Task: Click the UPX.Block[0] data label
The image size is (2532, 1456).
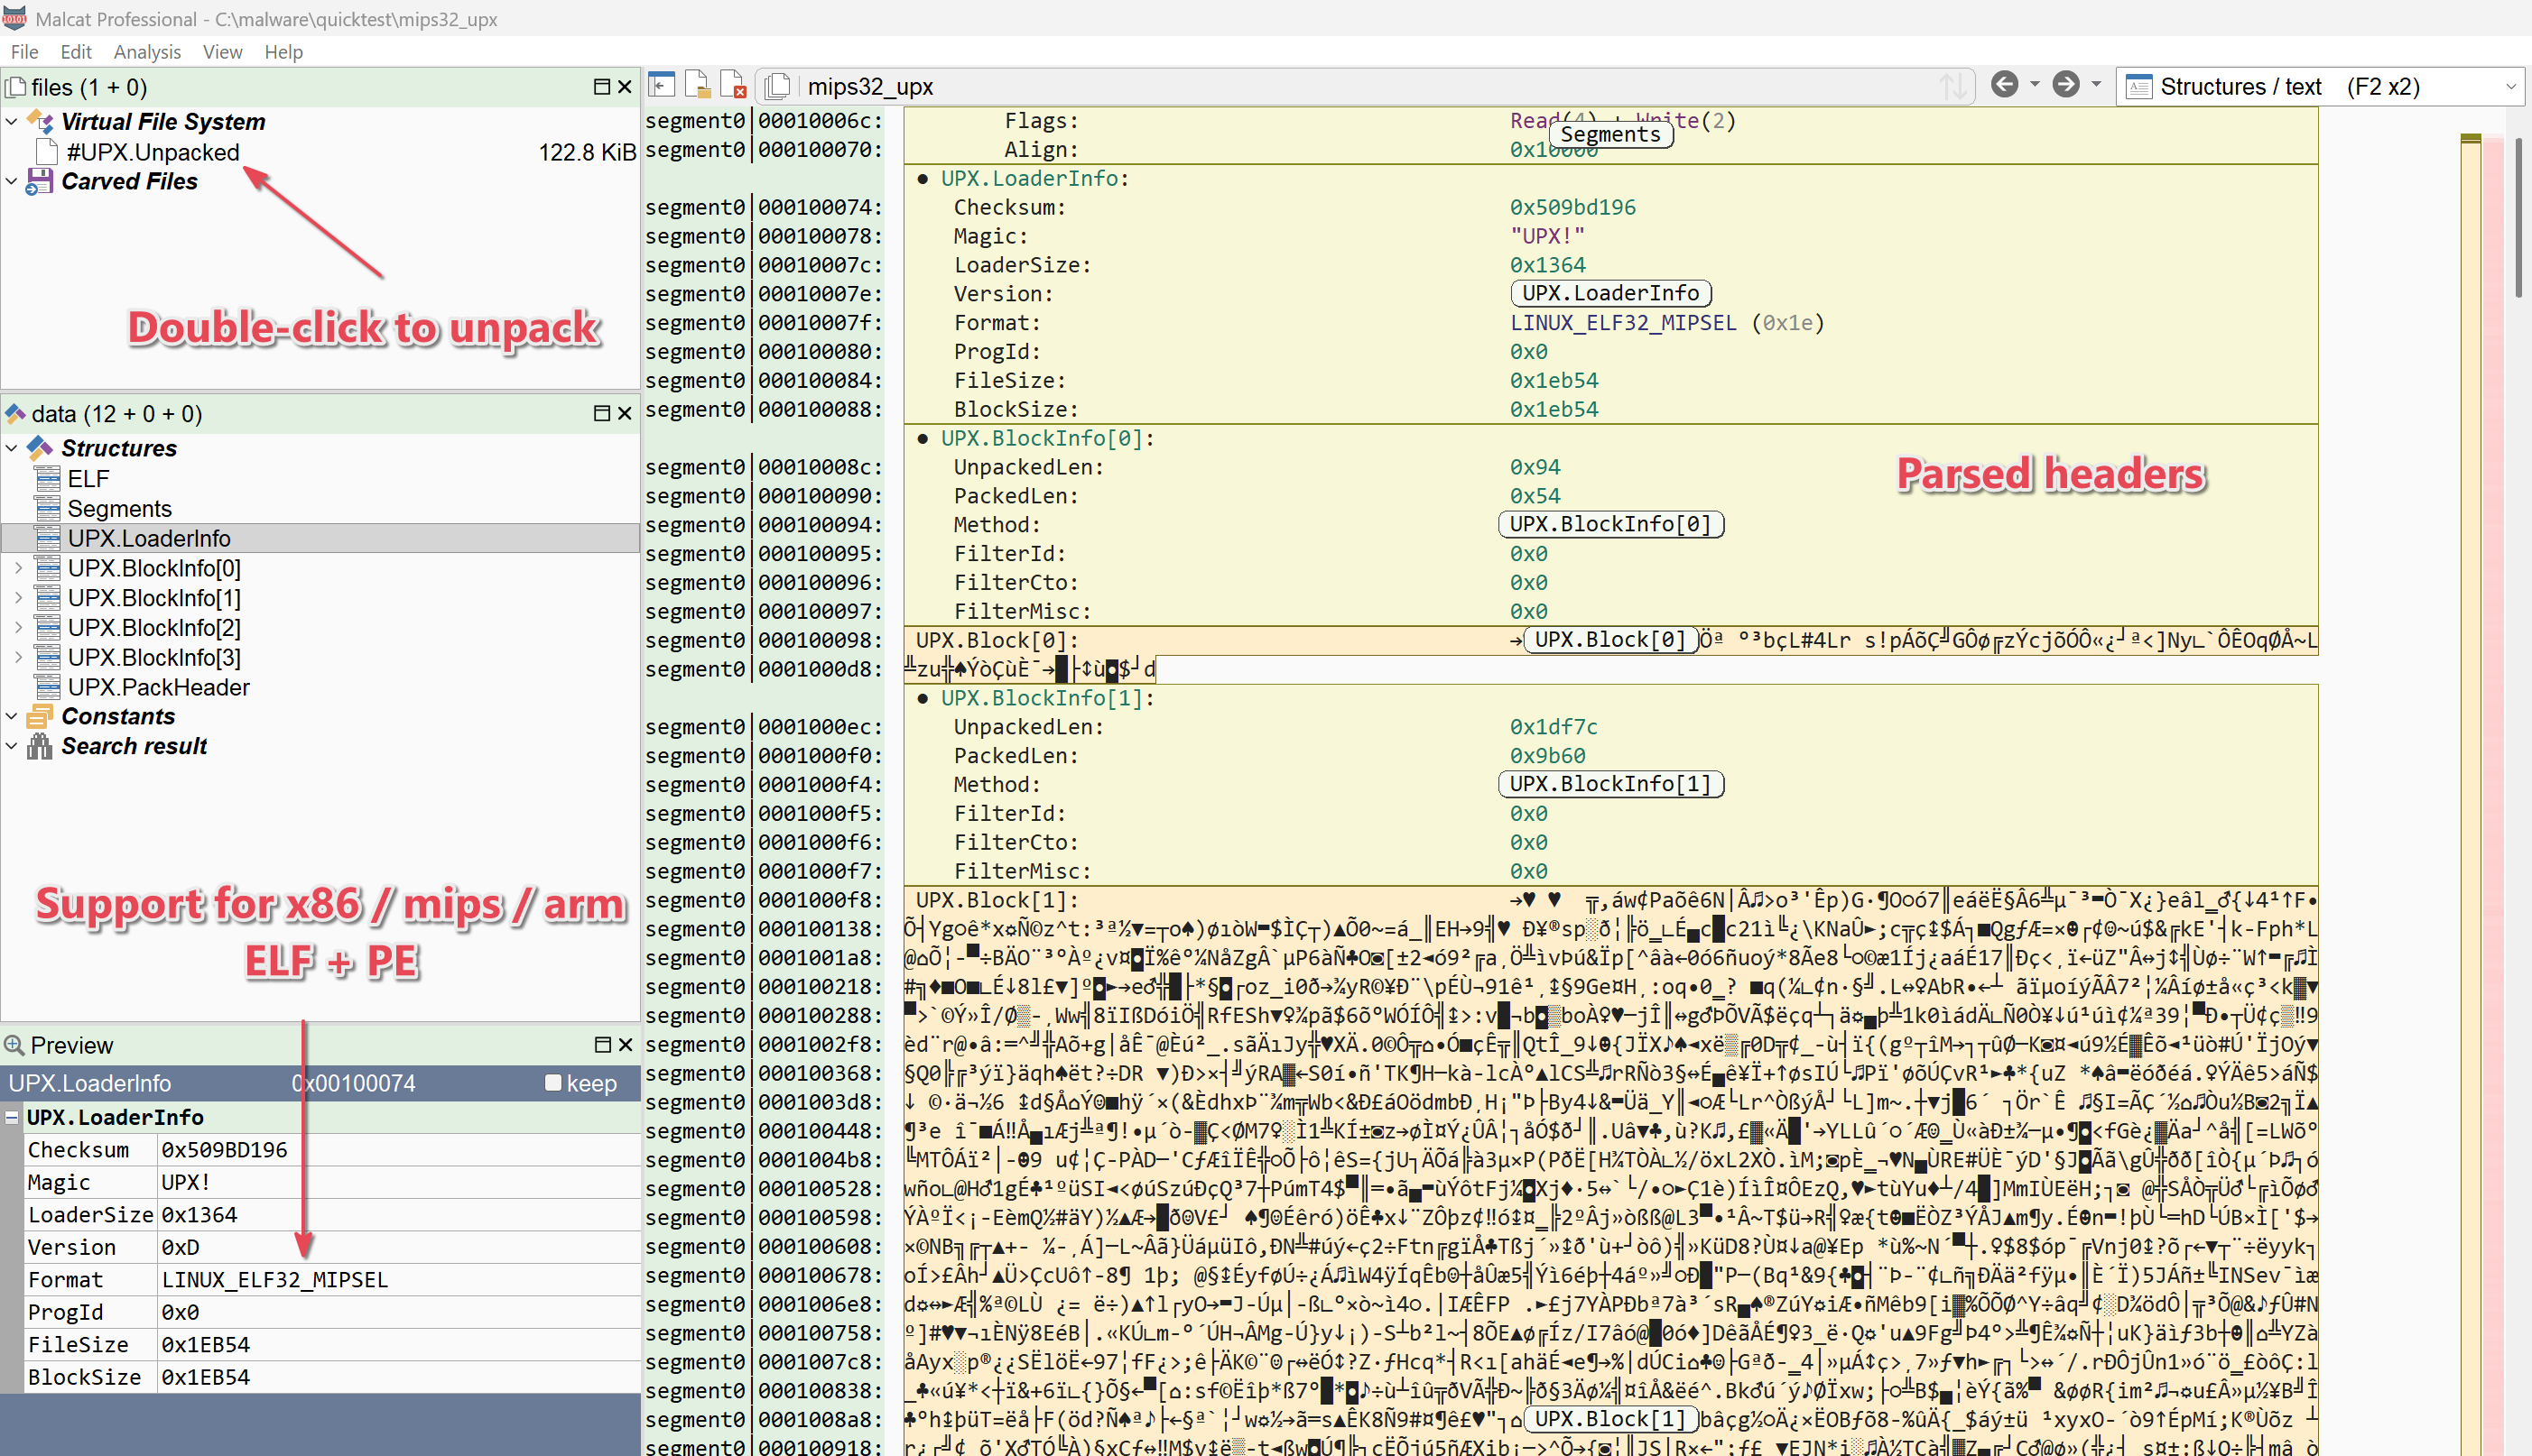Action: point(1610,639)
